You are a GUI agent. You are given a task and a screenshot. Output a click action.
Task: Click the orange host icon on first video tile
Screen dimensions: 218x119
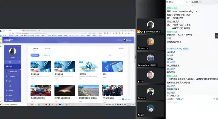tap(139, 32)
